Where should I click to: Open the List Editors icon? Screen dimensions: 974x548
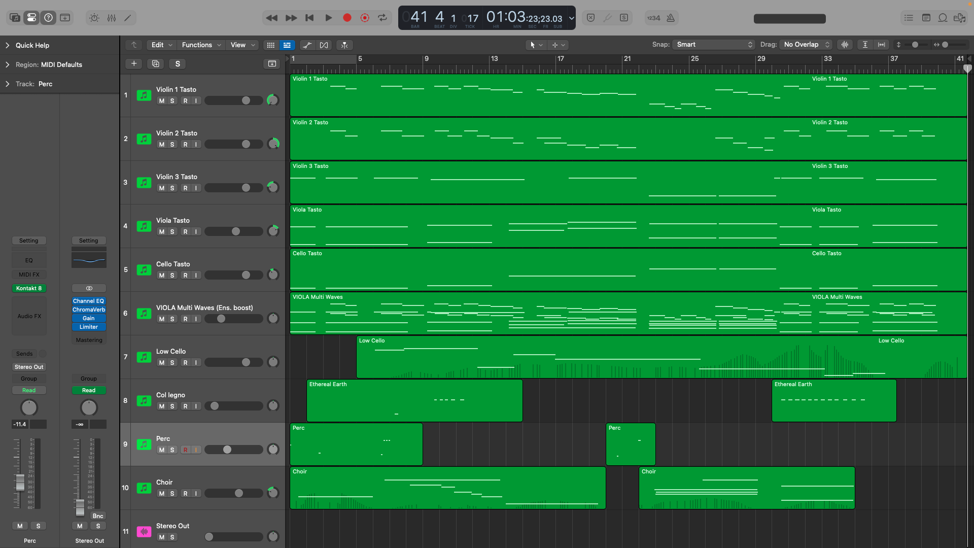pyautogui.click(x=909, y=18)
